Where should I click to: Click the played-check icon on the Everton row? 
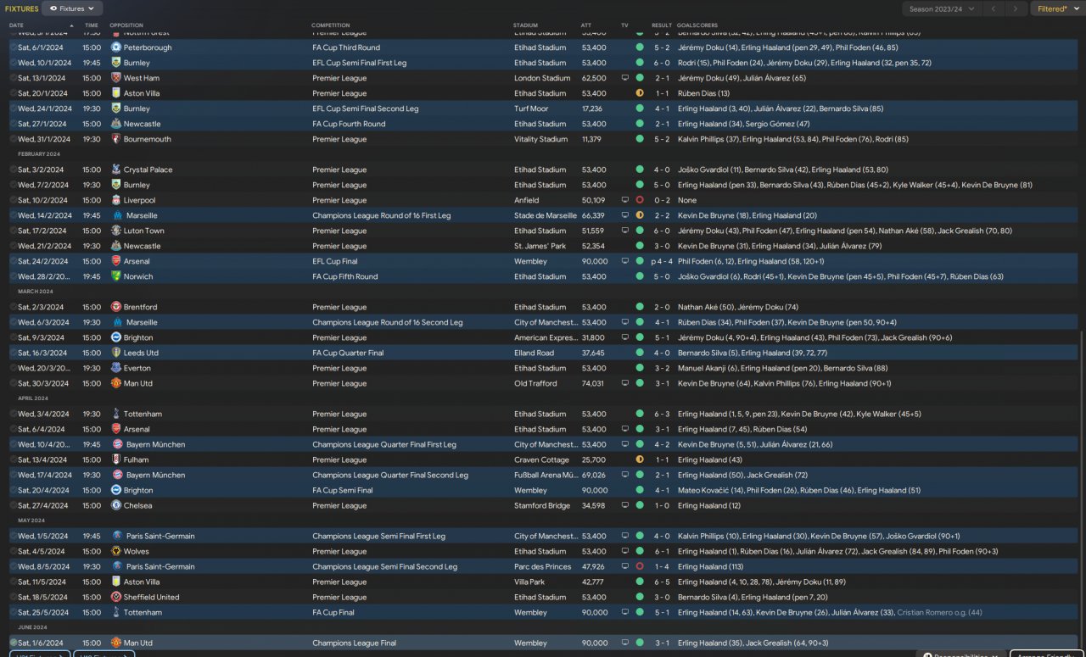tap(14, 368)
